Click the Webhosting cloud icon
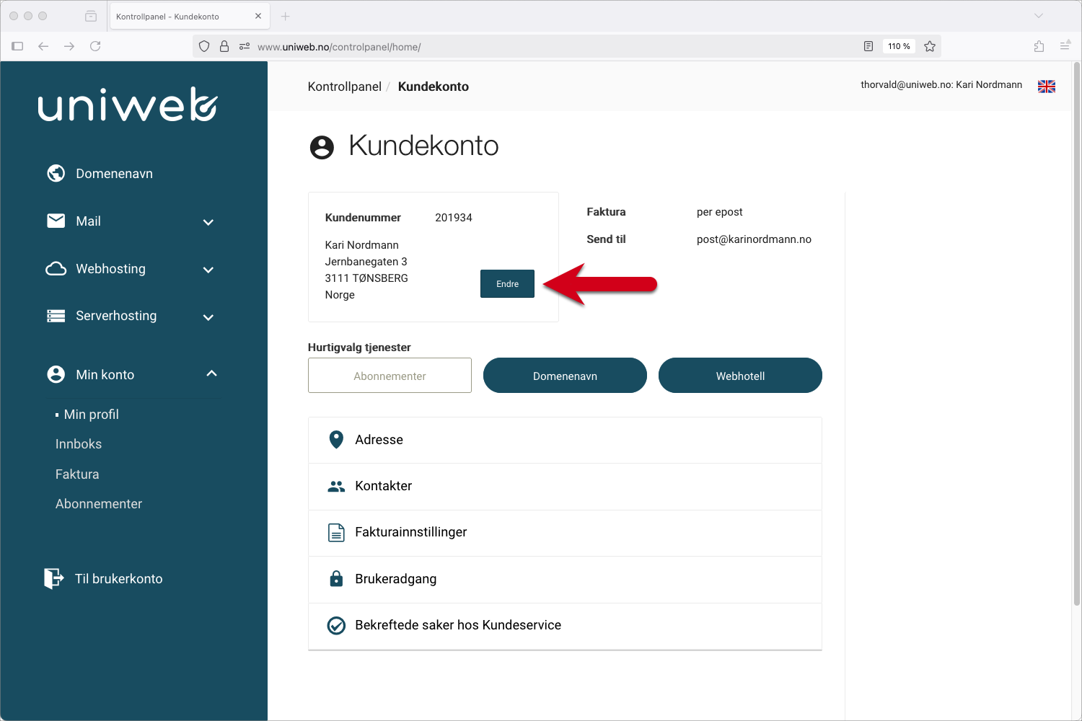Viewport: 1082px width, 721px height. click(x=56, y=268)
